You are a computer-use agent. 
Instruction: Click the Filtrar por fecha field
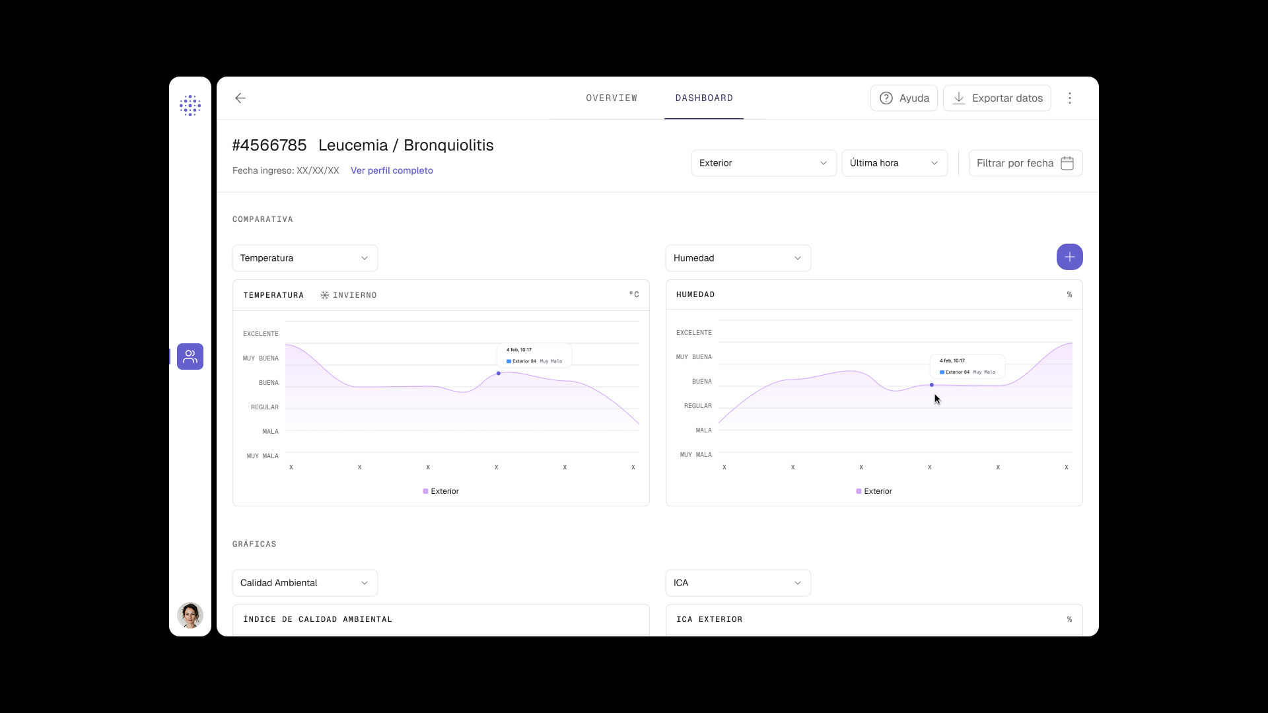pos(1026,163)
